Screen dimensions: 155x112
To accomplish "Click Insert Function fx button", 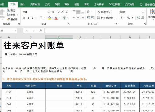I will (41, 30).
